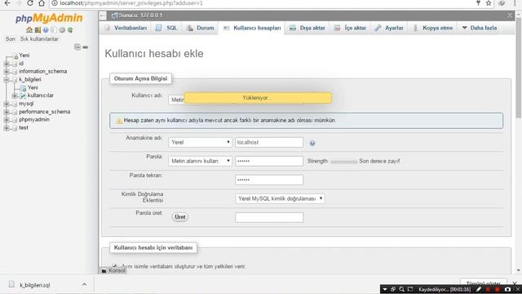522x294 pixels.
Task: Click into generated password text field
Action: pos(269,218)
